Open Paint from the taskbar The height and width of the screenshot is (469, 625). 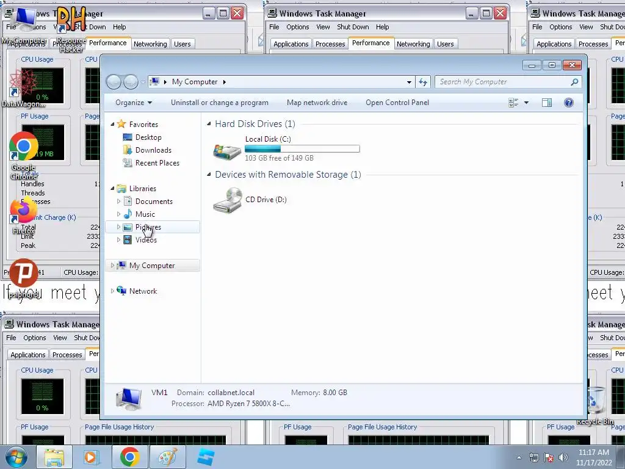168,457
